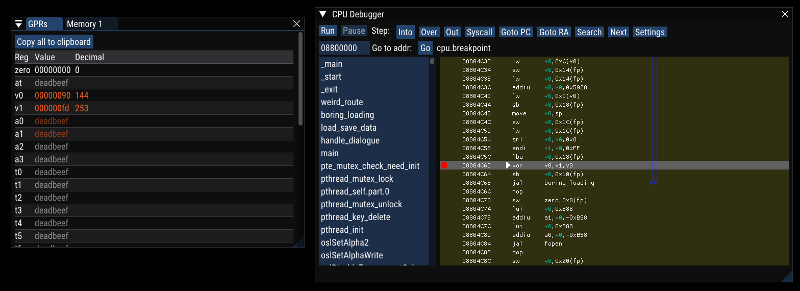Click the Decimal column header
The image size is (800, 291).
pyautogui.click(x=90, y=57)
